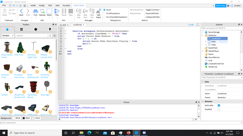This screenshot has width=243, height=136.
Task: Click the Windows Start button
Action: 4,133
